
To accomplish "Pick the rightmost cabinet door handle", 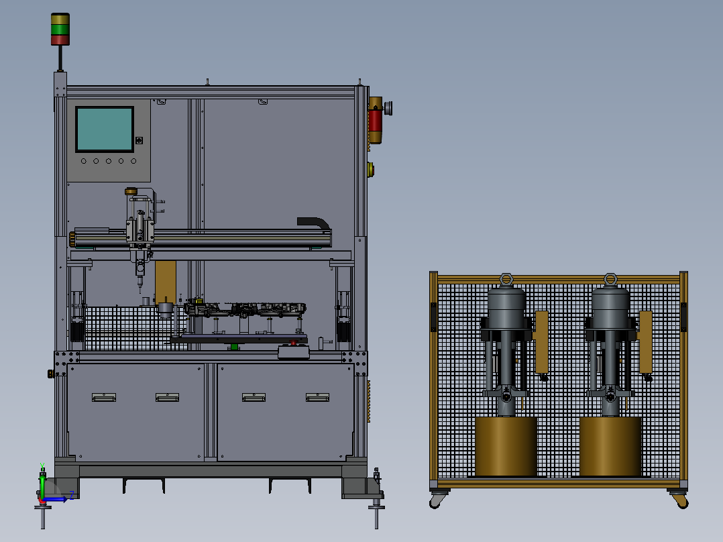I will [318, 397].
